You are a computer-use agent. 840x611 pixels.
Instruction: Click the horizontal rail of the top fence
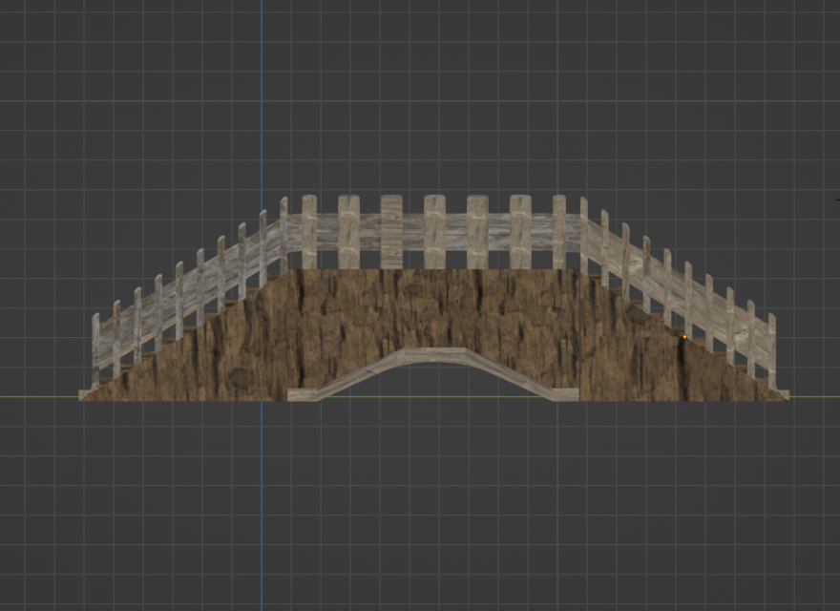tap(412, 231)
